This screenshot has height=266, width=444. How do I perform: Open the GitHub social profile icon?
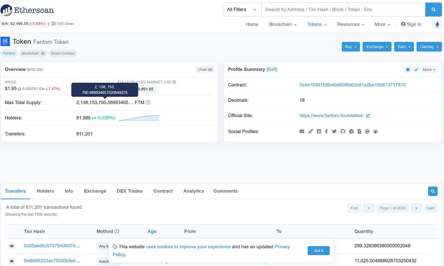pos(343,131)
